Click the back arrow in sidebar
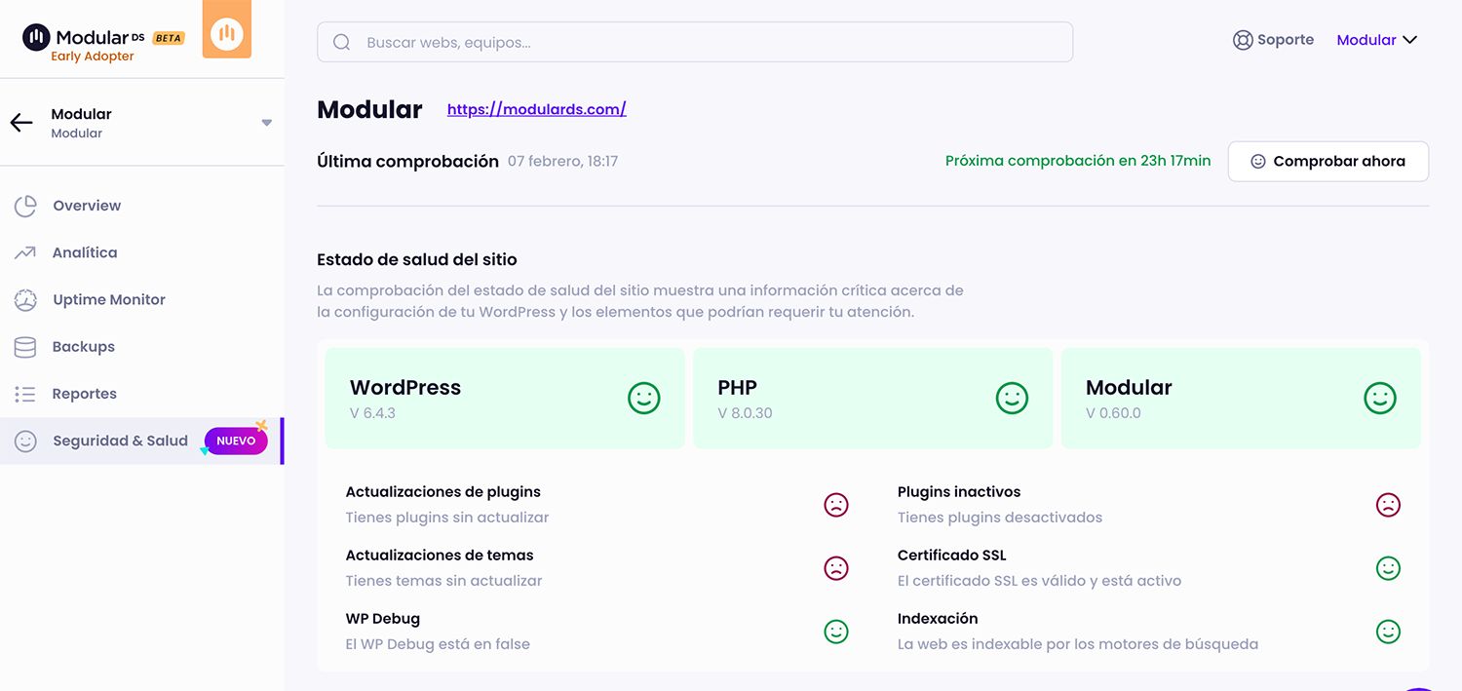 (x=21, y=123)
